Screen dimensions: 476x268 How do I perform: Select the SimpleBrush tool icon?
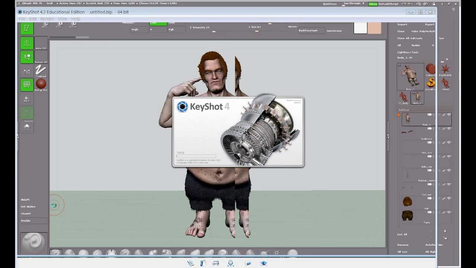click(x=430, y=83)
